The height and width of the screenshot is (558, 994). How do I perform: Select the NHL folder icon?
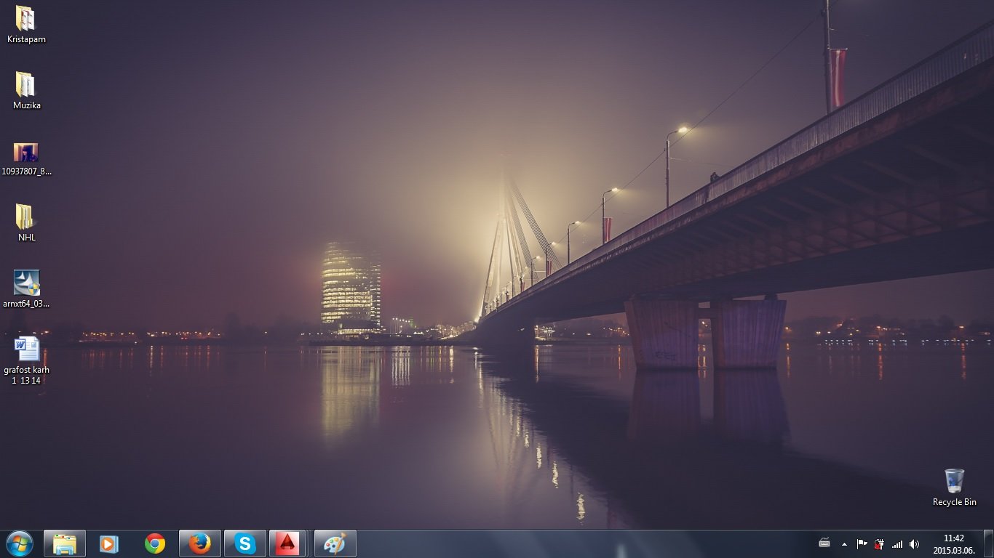click(x=26, y=223)
